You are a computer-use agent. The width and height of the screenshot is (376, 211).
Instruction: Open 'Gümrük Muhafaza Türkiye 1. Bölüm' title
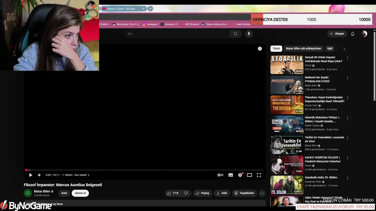[x=322, y=119]
